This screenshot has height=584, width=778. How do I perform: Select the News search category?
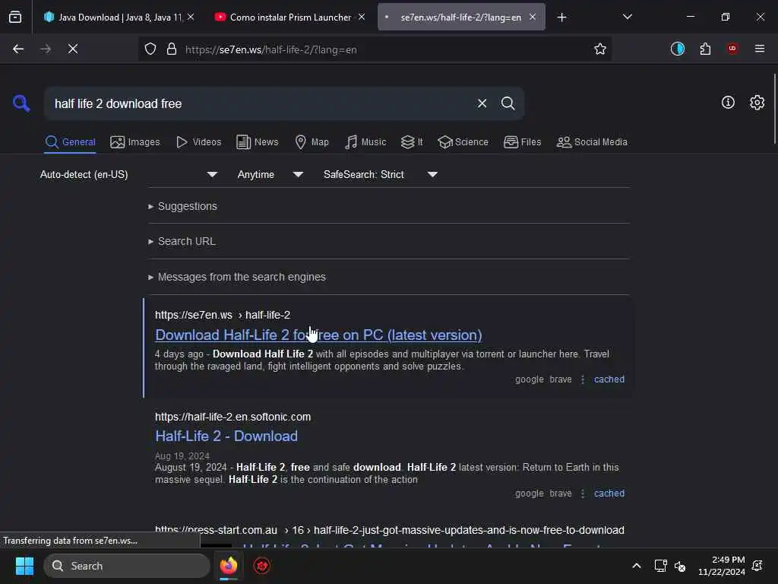257,142
